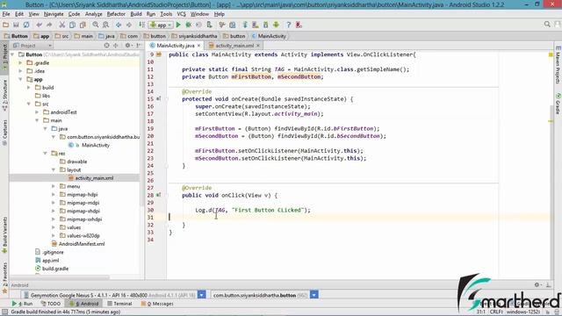Select build.gradle in project tree
Image resolution: width=562 pixels, height=316 pixels.
tap(52, 269)
